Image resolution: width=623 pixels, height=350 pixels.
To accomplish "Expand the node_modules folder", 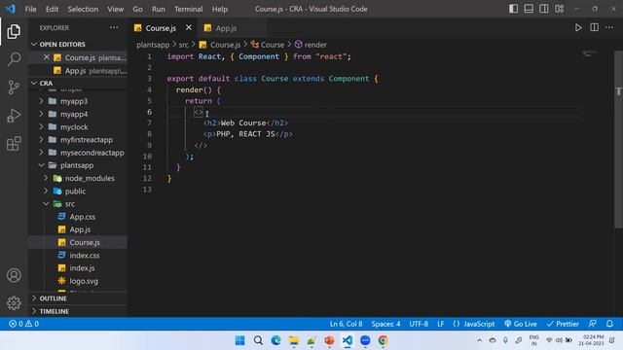I will [78, 178].
